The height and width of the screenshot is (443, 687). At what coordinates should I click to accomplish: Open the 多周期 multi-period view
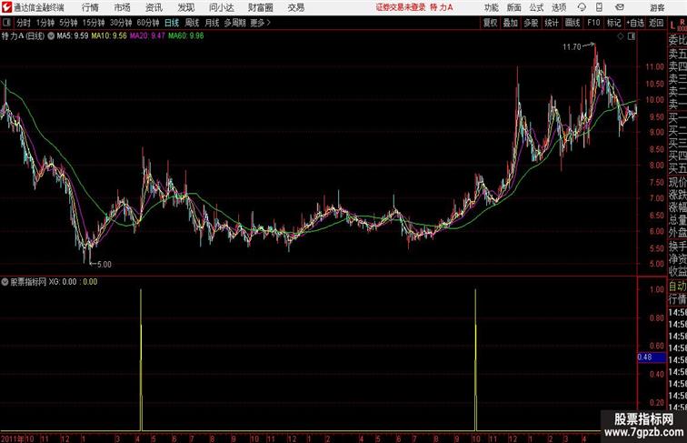(234, 23)
